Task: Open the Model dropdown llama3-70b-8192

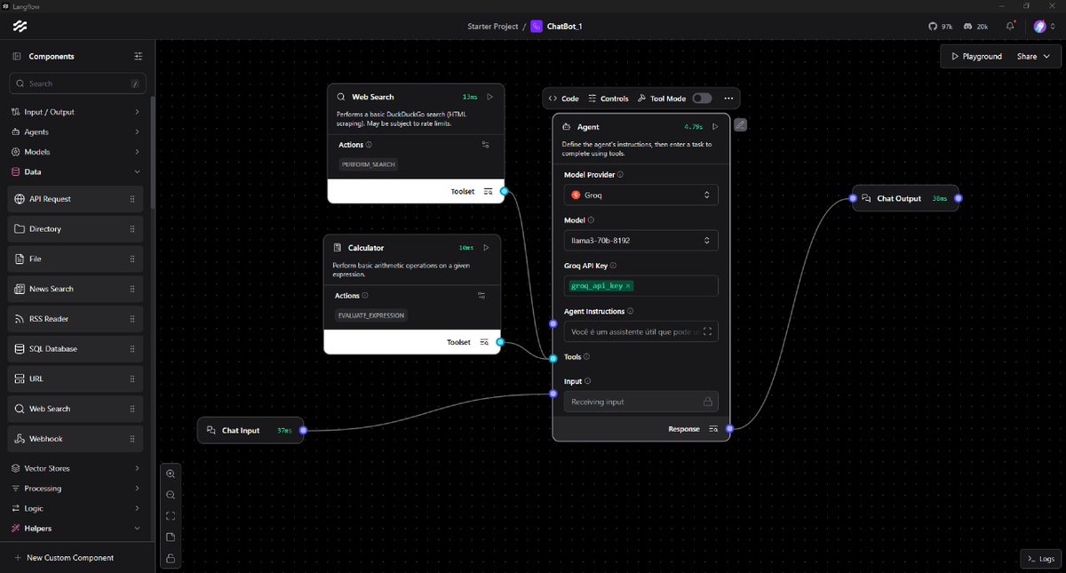Action: point(641,240)
